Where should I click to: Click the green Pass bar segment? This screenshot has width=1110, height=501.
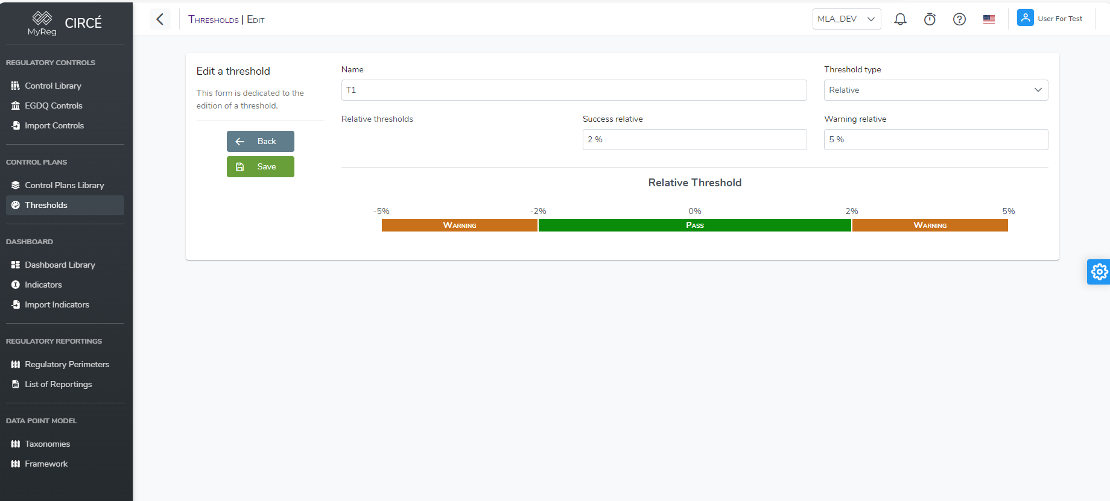point(694,225)
